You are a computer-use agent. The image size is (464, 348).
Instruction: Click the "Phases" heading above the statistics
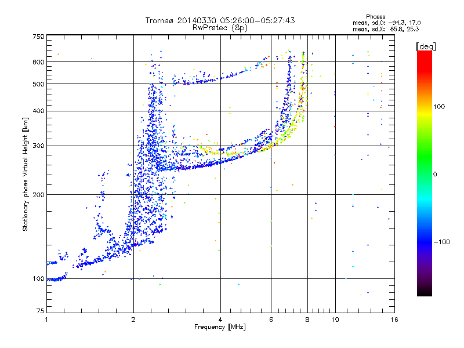click(375, 17)
